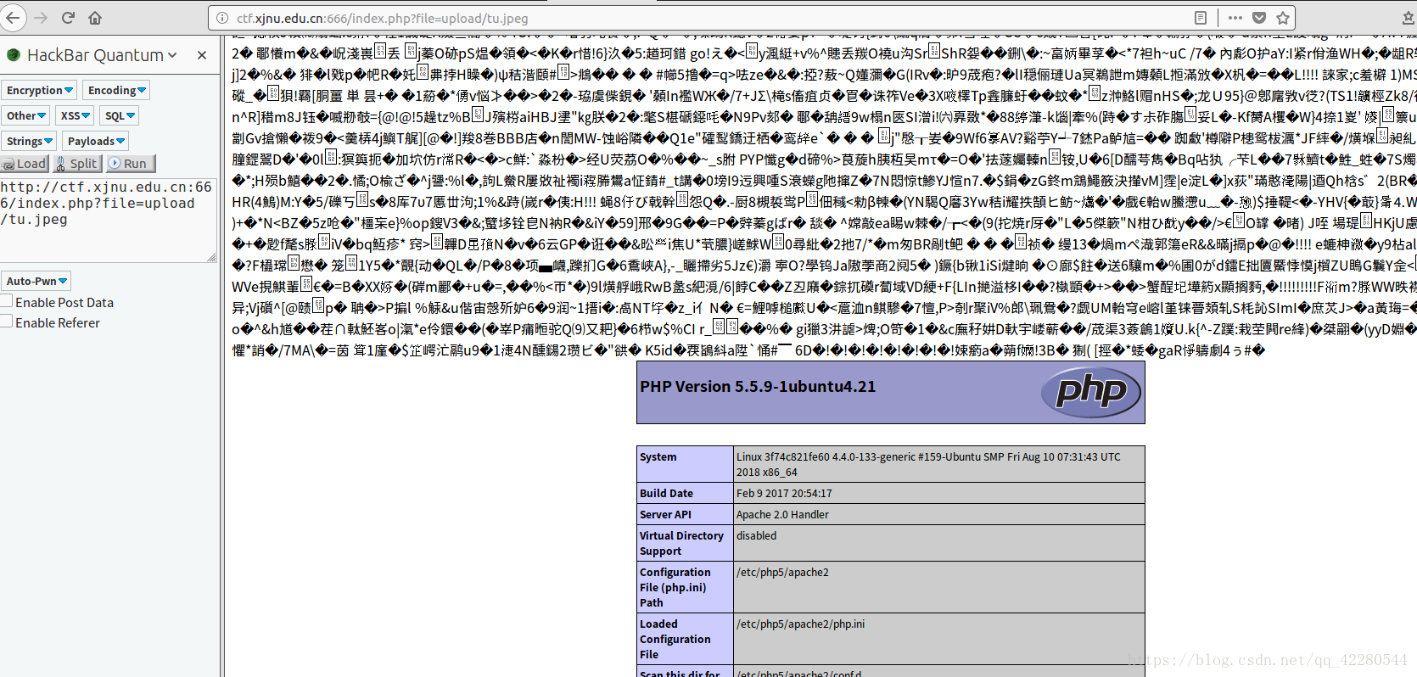Select the /etc/php5/apache2/php.ini value
This screenshot has height=677, width=1417.
point(800,624)
